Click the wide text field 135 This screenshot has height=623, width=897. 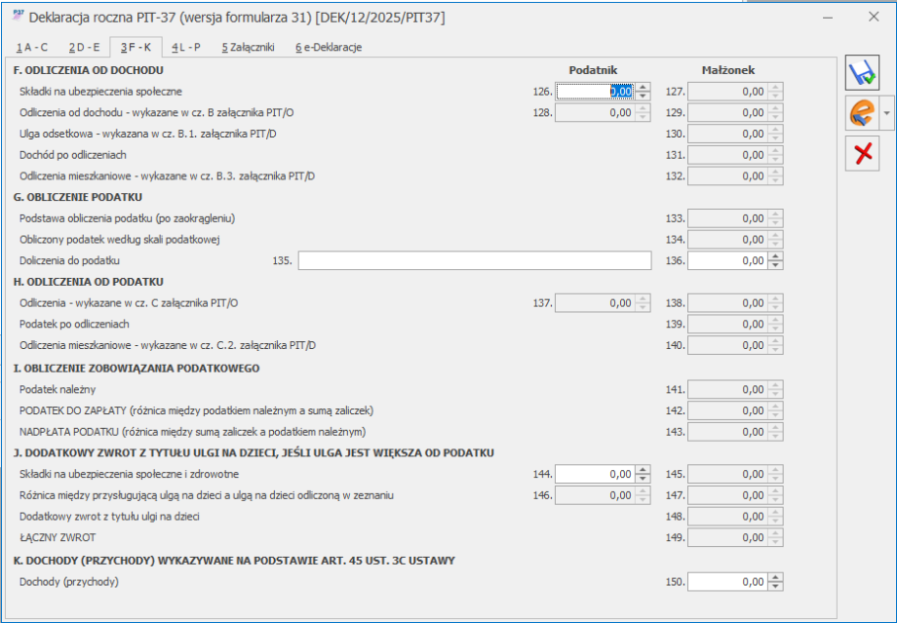474,261
